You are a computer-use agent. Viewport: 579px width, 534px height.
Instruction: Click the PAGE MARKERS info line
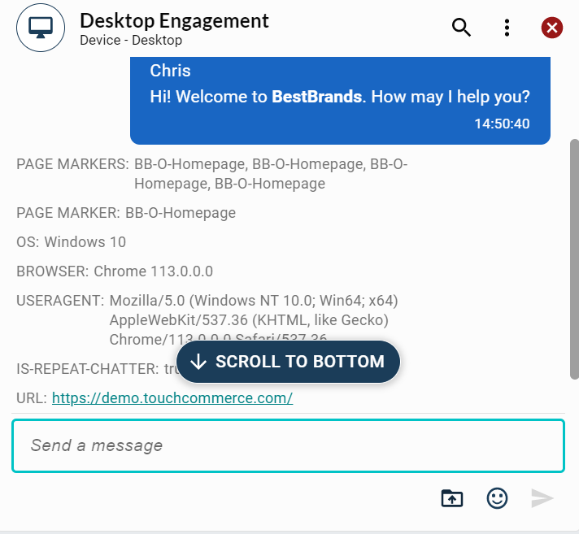pos(211,173)
